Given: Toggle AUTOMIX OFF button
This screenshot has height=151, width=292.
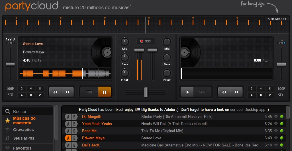Looking at the screenshot, I should (277, 19).
